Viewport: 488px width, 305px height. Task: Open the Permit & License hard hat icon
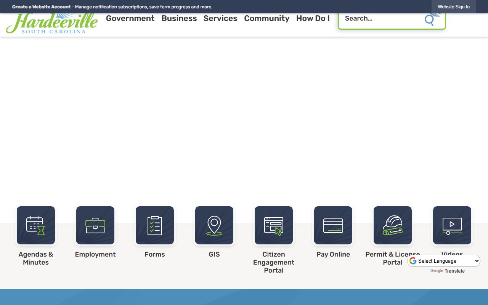(393, 225)
